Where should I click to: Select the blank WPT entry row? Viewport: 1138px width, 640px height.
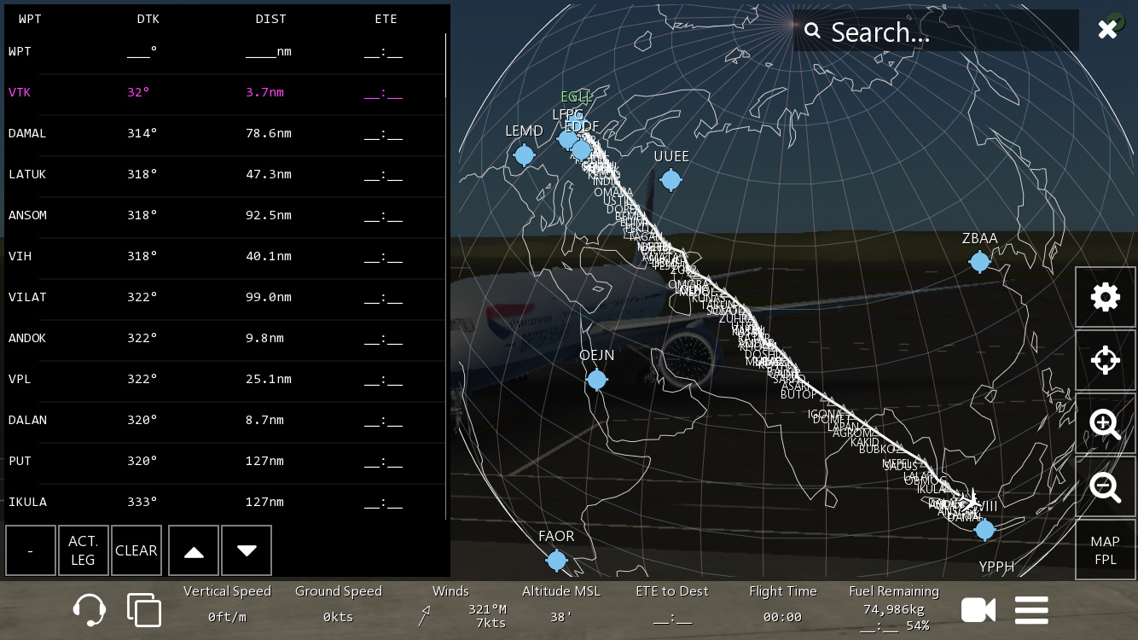[225, 51]
